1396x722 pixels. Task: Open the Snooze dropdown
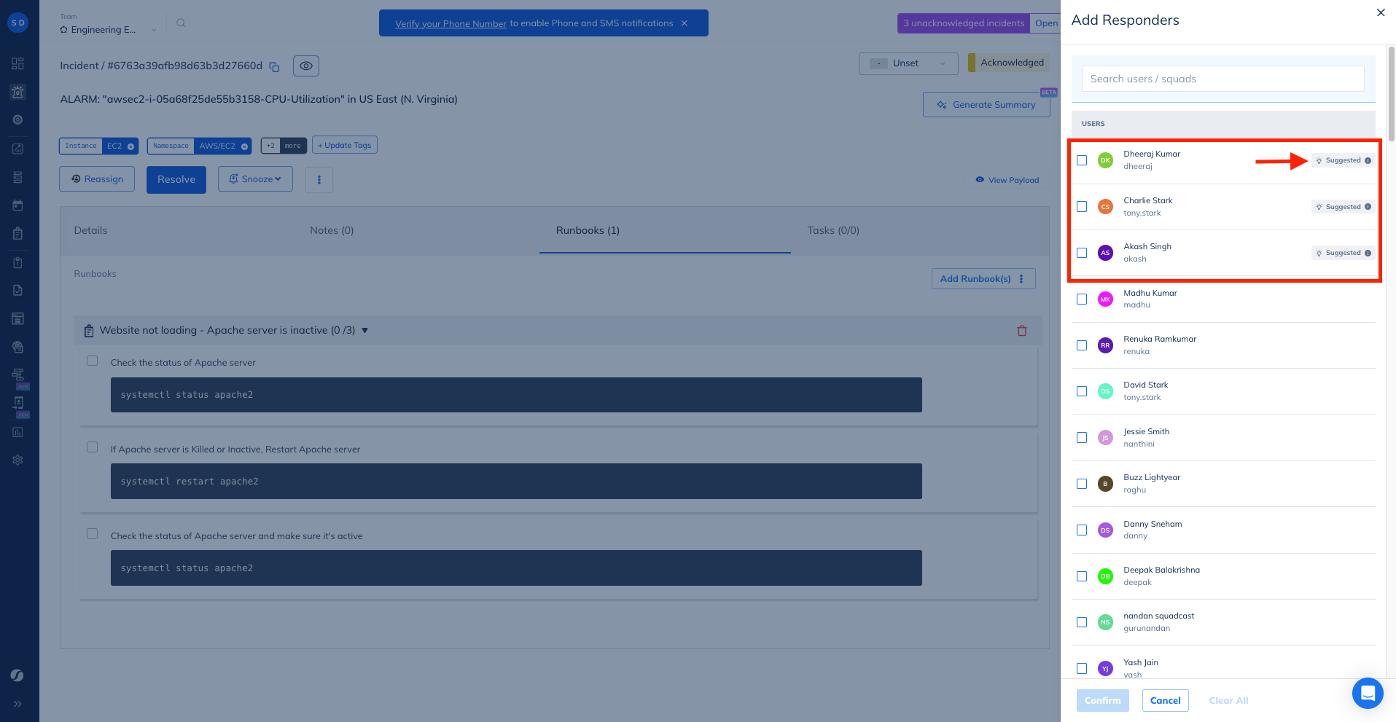click(x=255, y=179)
